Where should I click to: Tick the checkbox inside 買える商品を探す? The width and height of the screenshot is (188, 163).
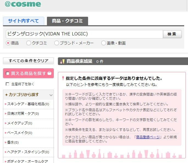tap(8, 74)
